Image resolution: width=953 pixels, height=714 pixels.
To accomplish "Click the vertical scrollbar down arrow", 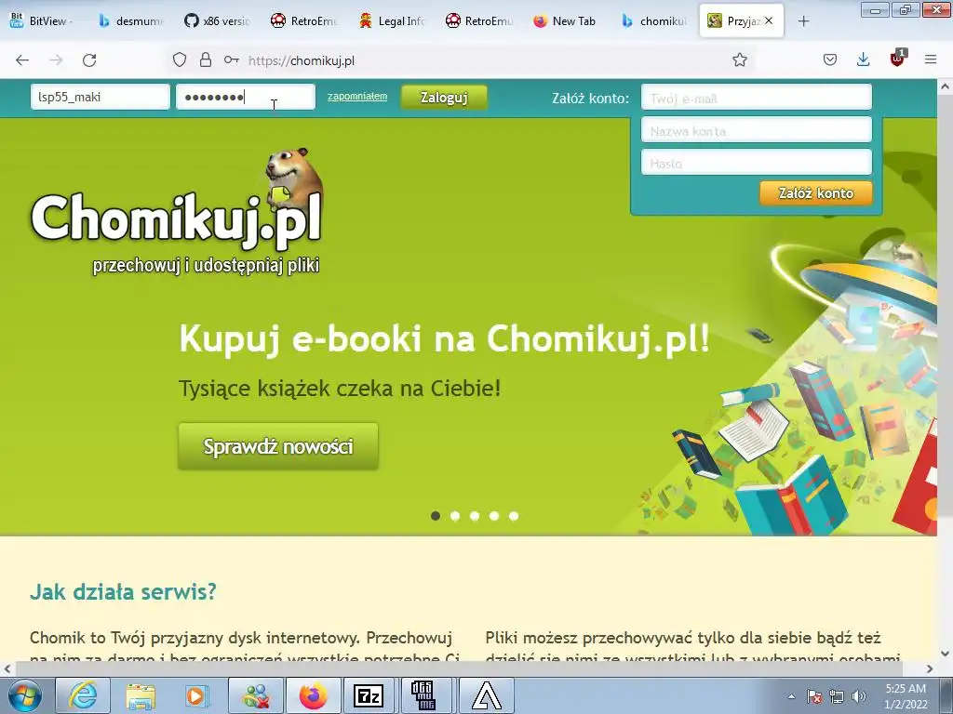I will click(x=946, y=654).
